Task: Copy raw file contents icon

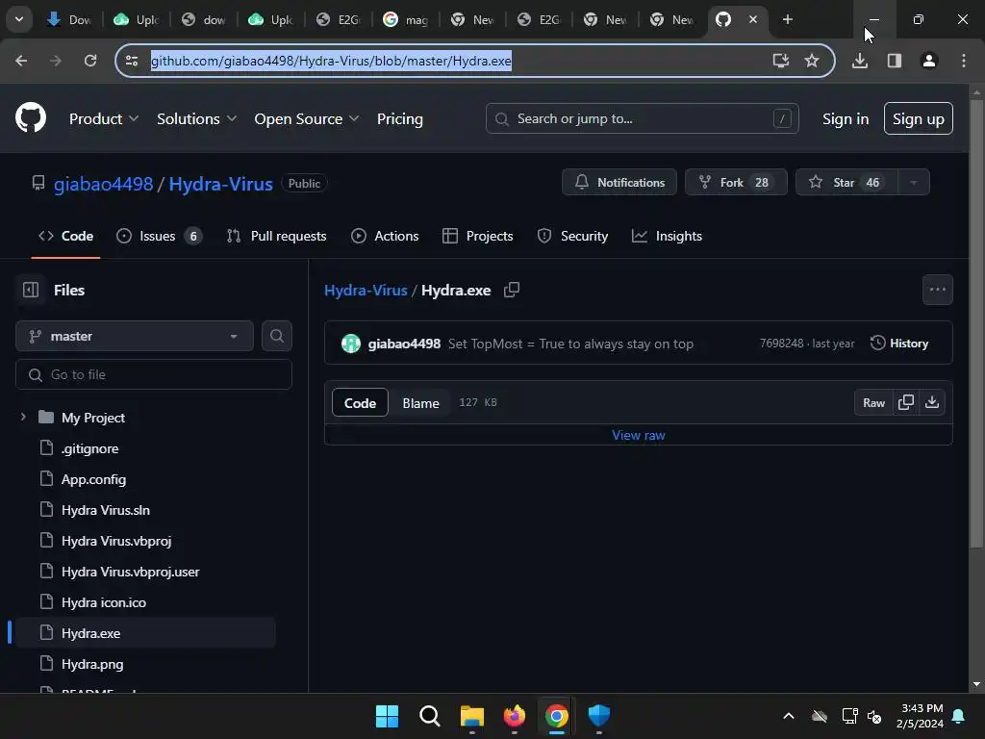Action: [906, 402]
